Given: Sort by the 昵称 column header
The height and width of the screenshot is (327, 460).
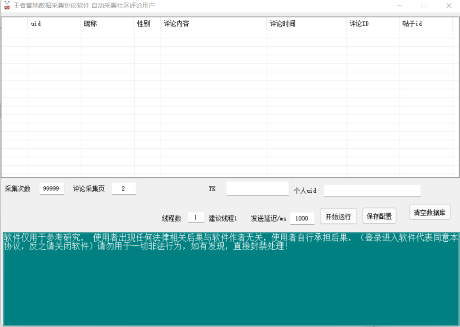Looking at the screenshot, I should point(107,24).
